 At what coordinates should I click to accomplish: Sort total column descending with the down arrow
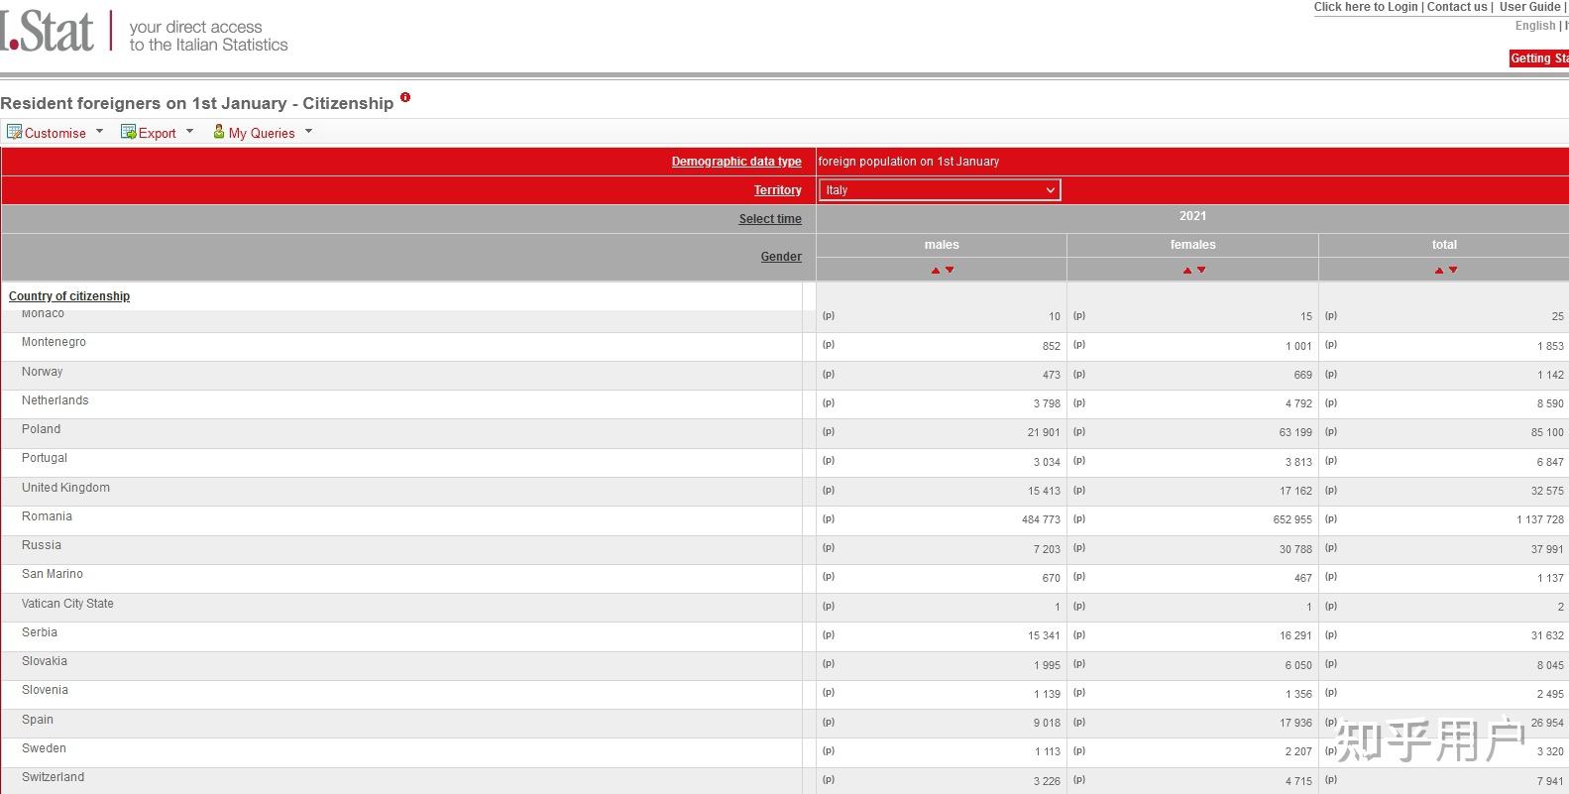[1453, 270]
